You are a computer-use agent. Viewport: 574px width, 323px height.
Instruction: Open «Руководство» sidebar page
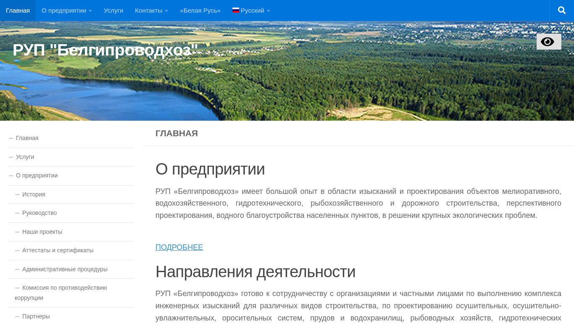[39, 213]
